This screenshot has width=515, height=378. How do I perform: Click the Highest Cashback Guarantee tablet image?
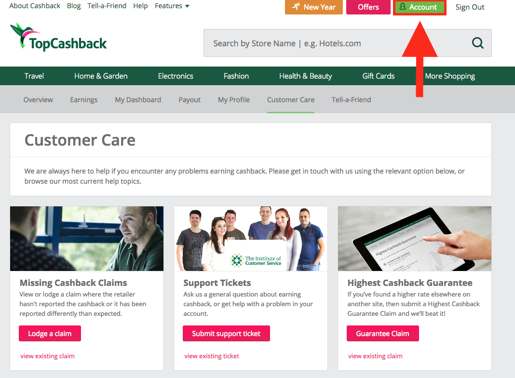click(415, 239)
